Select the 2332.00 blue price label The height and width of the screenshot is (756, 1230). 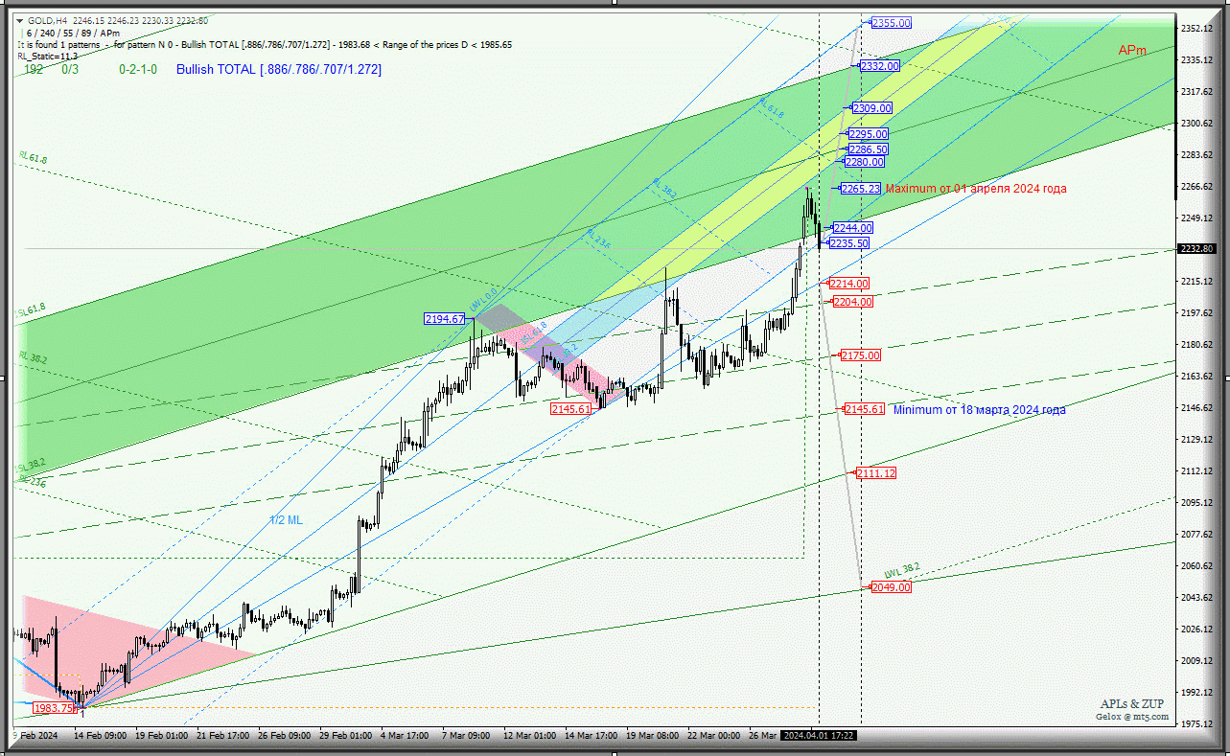click(x=879, y=66)
